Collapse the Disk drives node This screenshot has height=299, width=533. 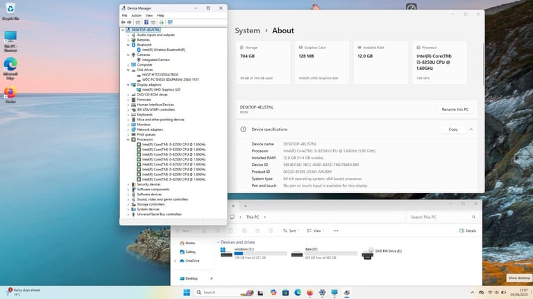(x=128, y=70)
